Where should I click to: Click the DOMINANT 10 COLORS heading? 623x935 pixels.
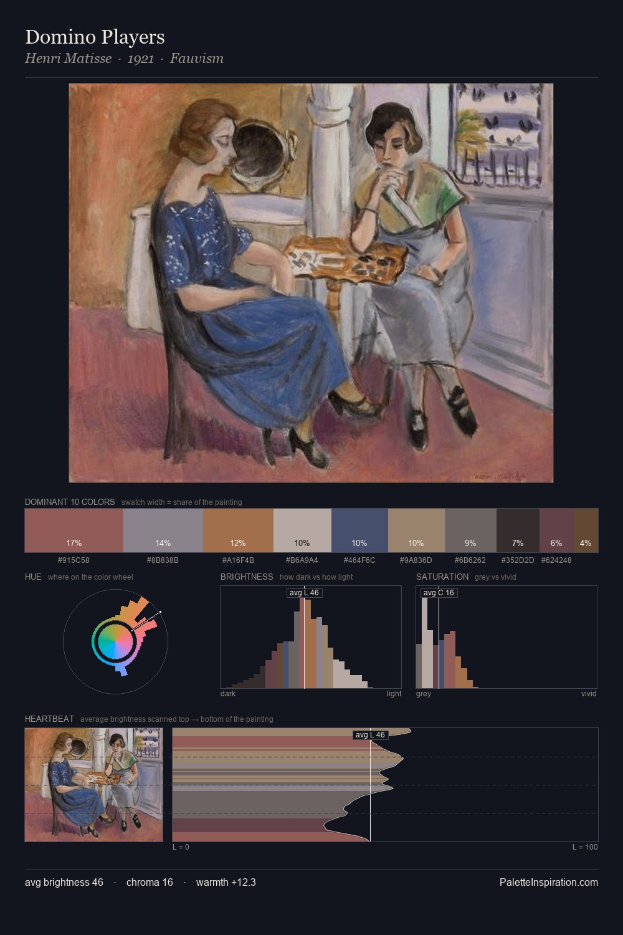point(70,502)
